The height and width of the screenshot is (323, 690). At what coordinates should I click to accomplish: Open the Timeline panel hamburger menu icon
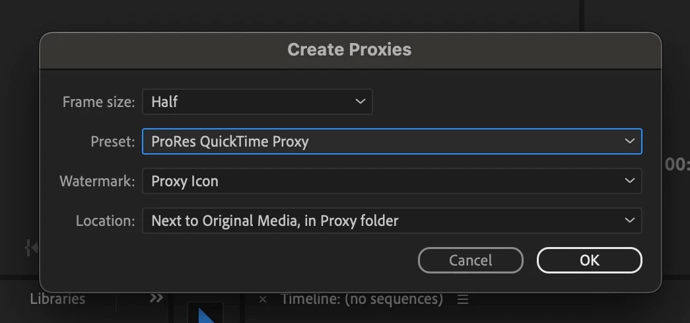[x=462, y=300]
